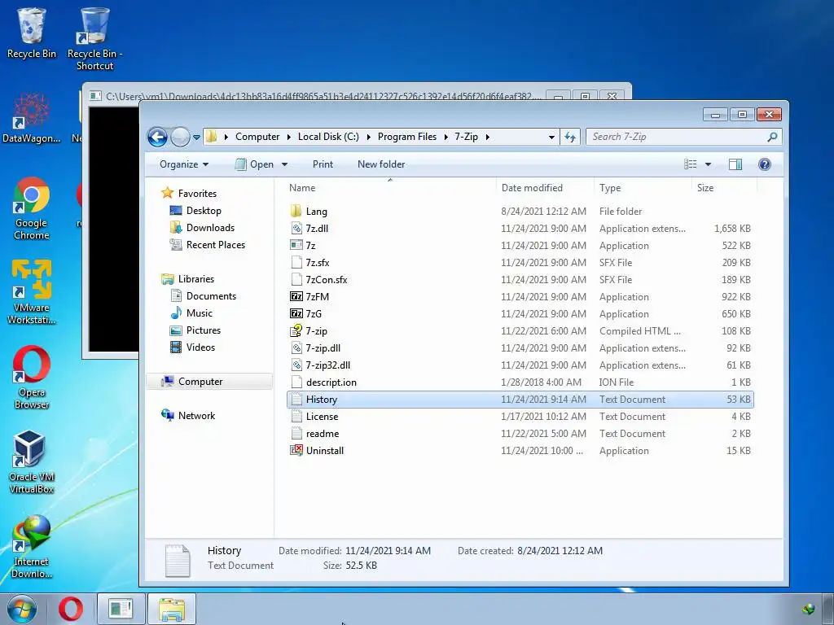Select Recent Places in Favorites
This screenshot has height=625, width=834.
pos(215,244)
